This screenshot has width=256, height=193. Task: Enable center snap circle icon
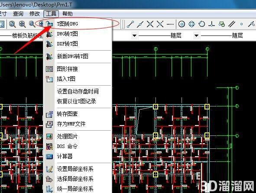(x=181, y=24)
